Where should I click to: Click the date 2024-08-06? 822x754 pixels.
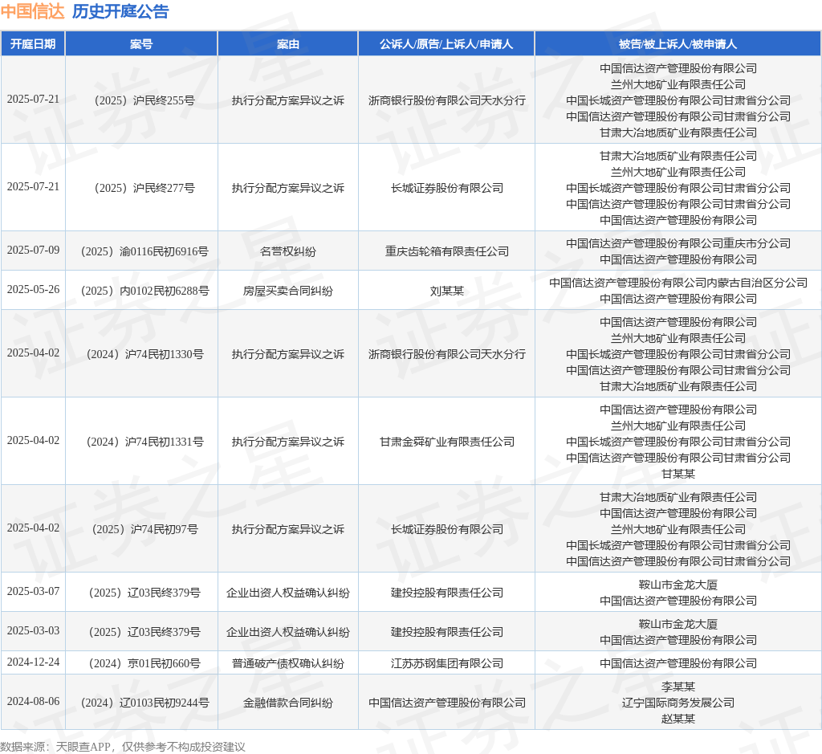[x=33, y=702]
